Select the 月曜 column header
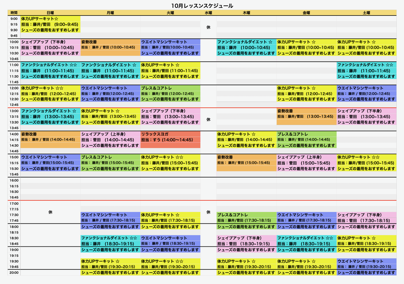The width and height of the screenshot is (404, 284). [110, 13]
